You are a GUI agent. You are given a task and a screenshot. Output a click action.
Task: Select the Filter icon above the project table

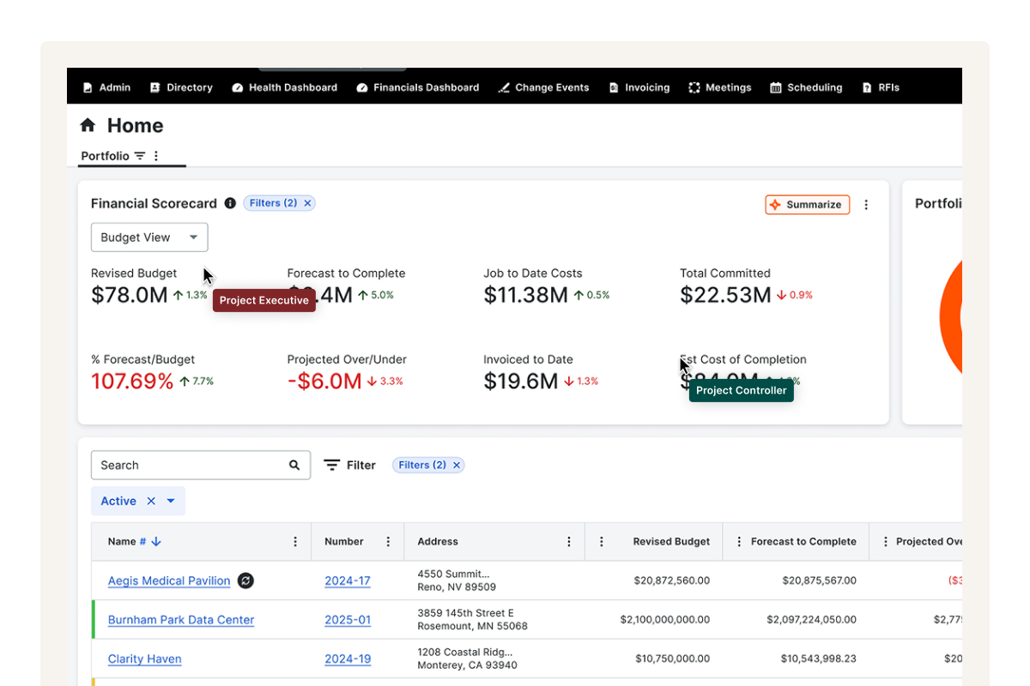click(x=332, y=465)
